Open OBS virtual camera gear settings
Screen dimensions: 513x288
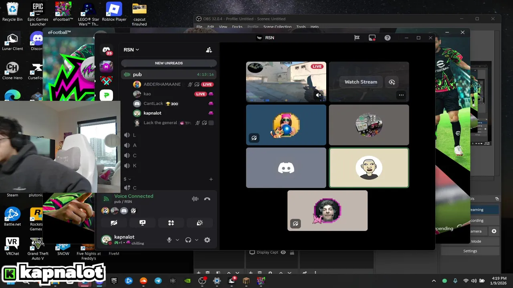click(494, 231)
